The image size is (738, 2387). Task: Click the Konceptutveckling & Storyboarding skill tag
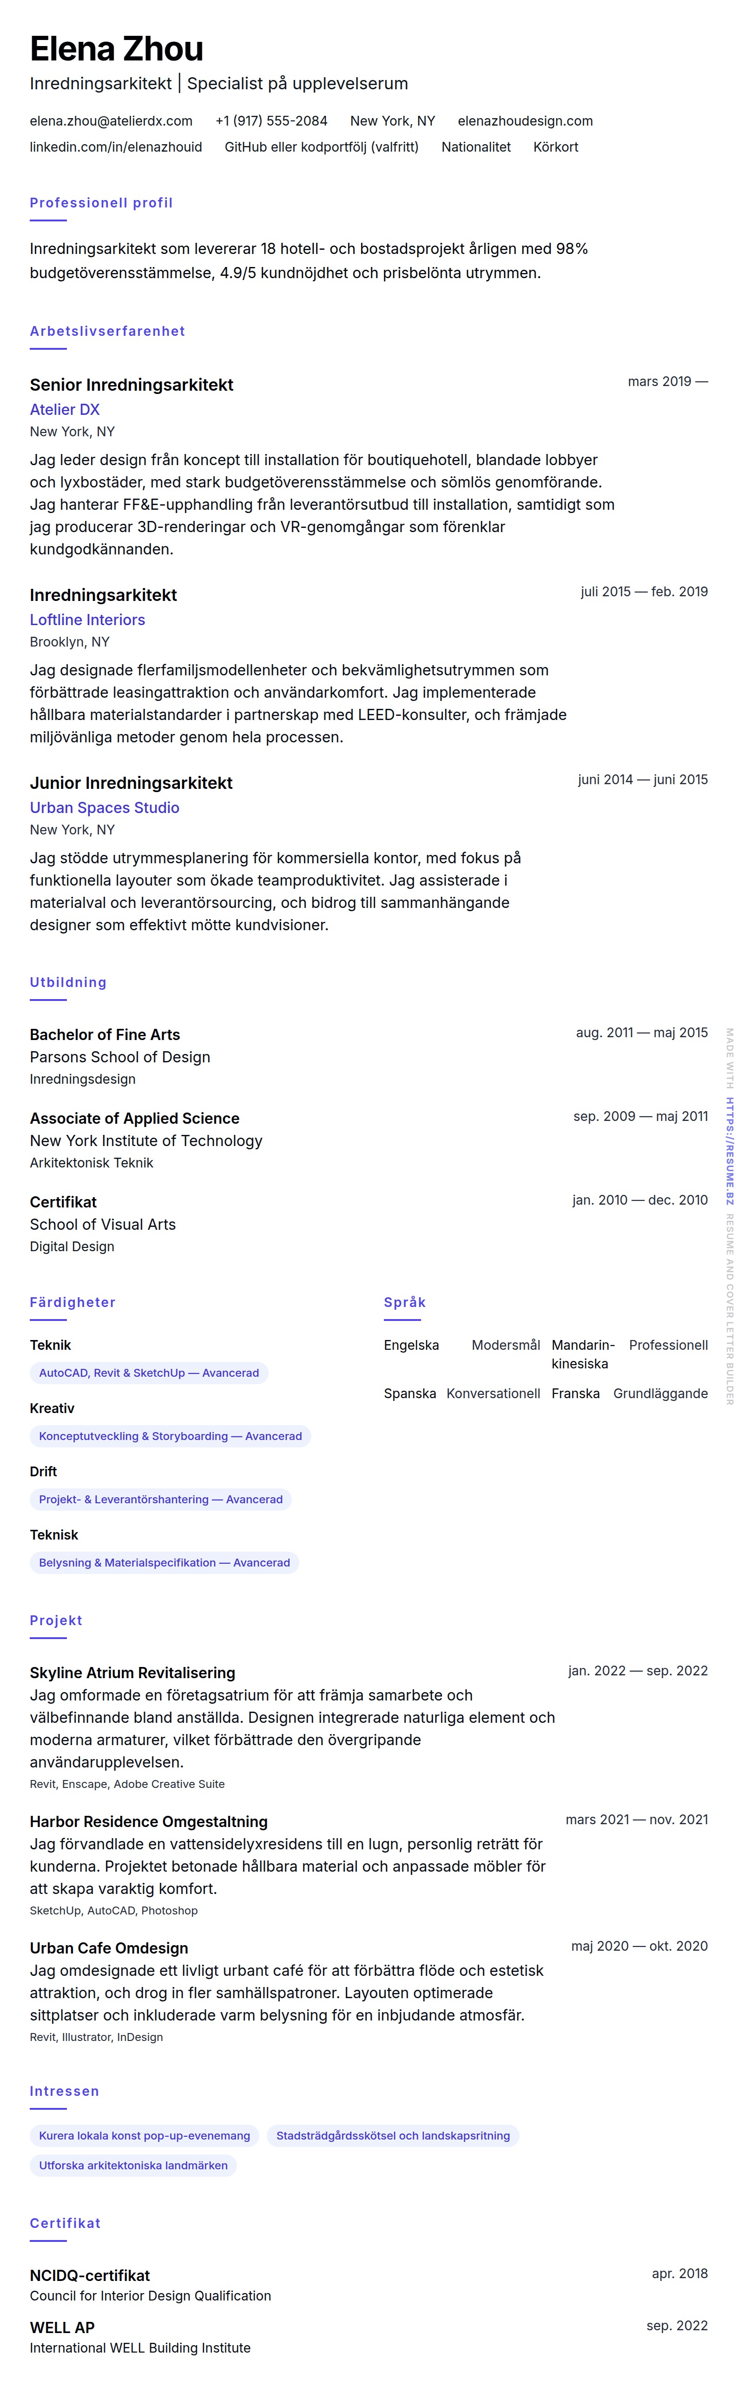click(171, 1435)
